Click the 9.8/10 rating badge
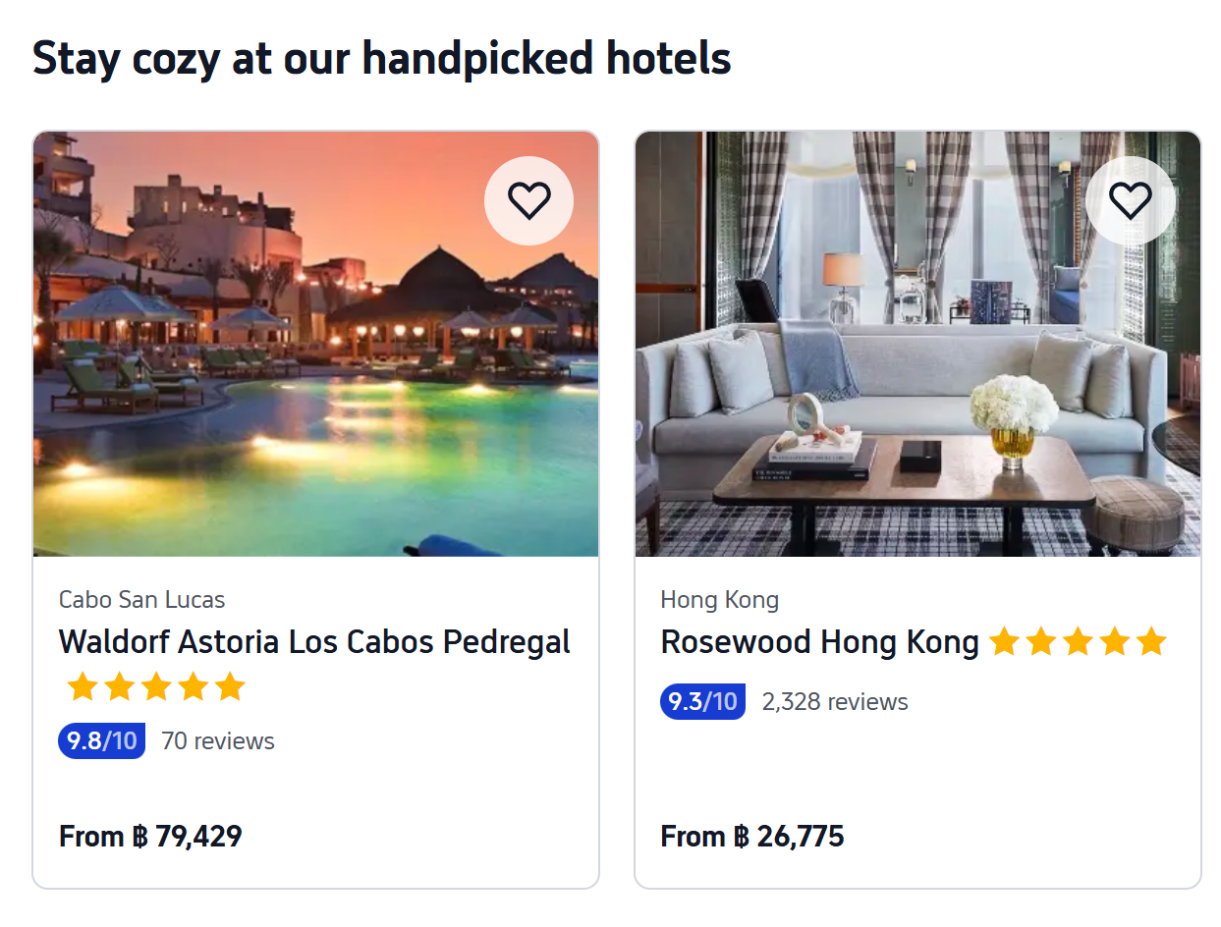 101,740
